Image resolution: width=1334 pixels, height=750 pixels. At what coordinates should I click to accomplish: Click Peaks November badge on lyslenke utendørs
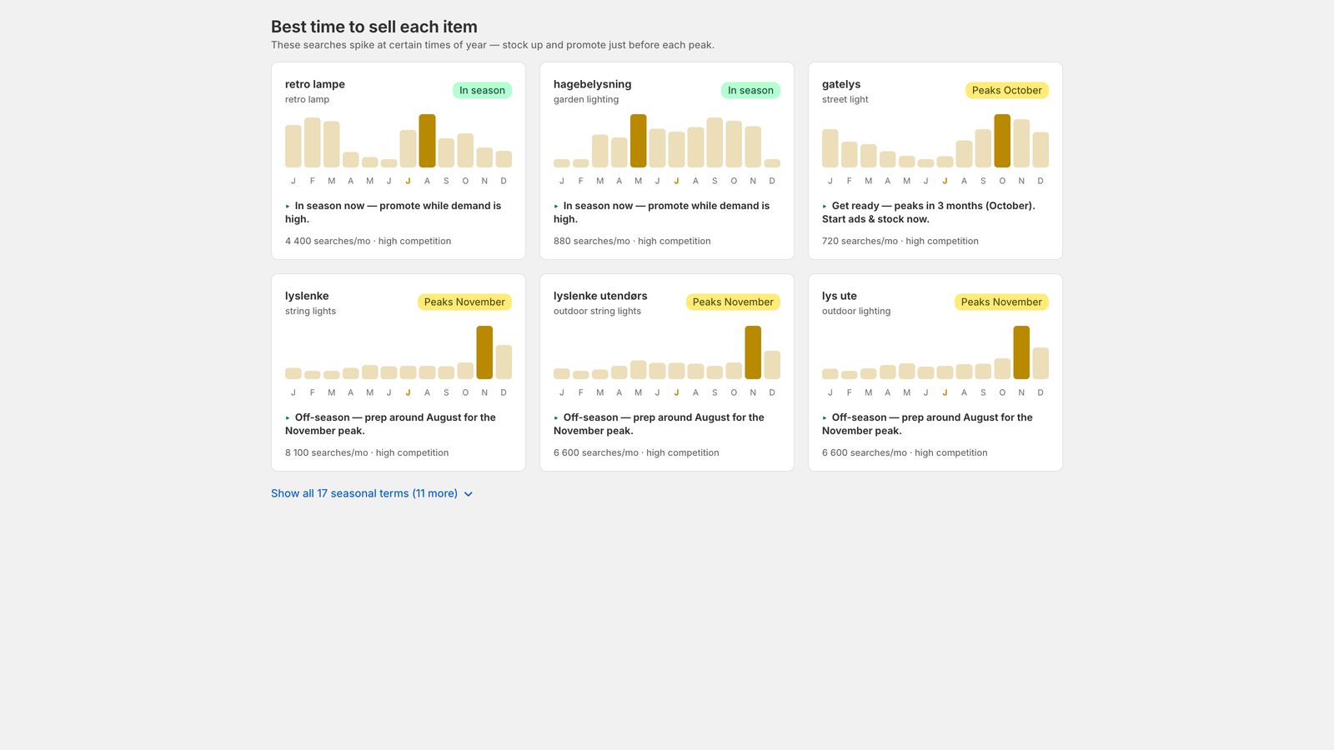pos(733,302)
